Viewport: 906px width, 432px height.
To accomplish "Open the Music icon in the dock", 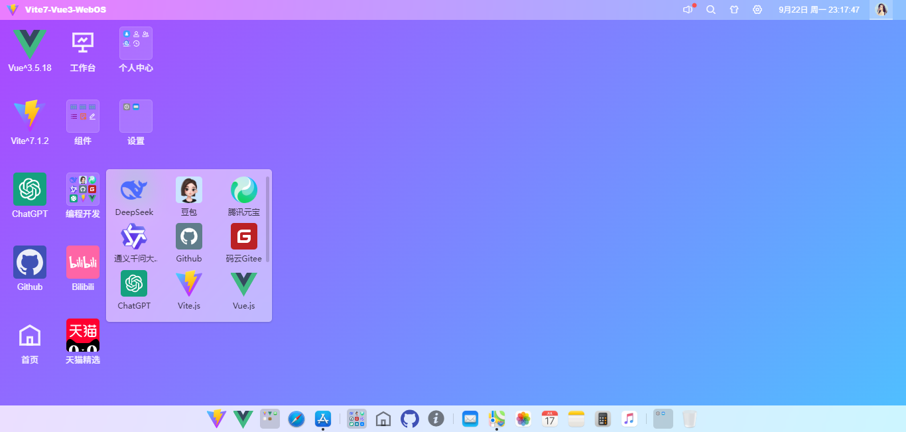I will pos(629,419).
